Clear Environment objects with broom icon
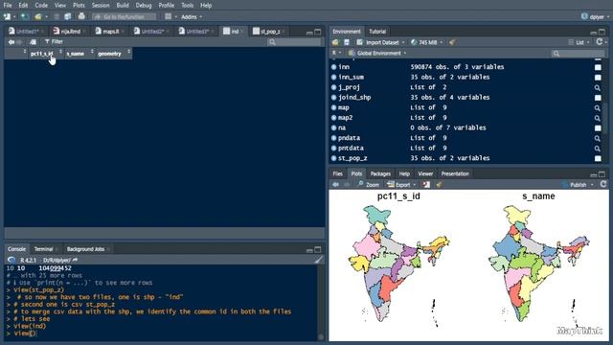Image resolution: width=613 pixels, height=345 pixels. (x=452, y=42)
